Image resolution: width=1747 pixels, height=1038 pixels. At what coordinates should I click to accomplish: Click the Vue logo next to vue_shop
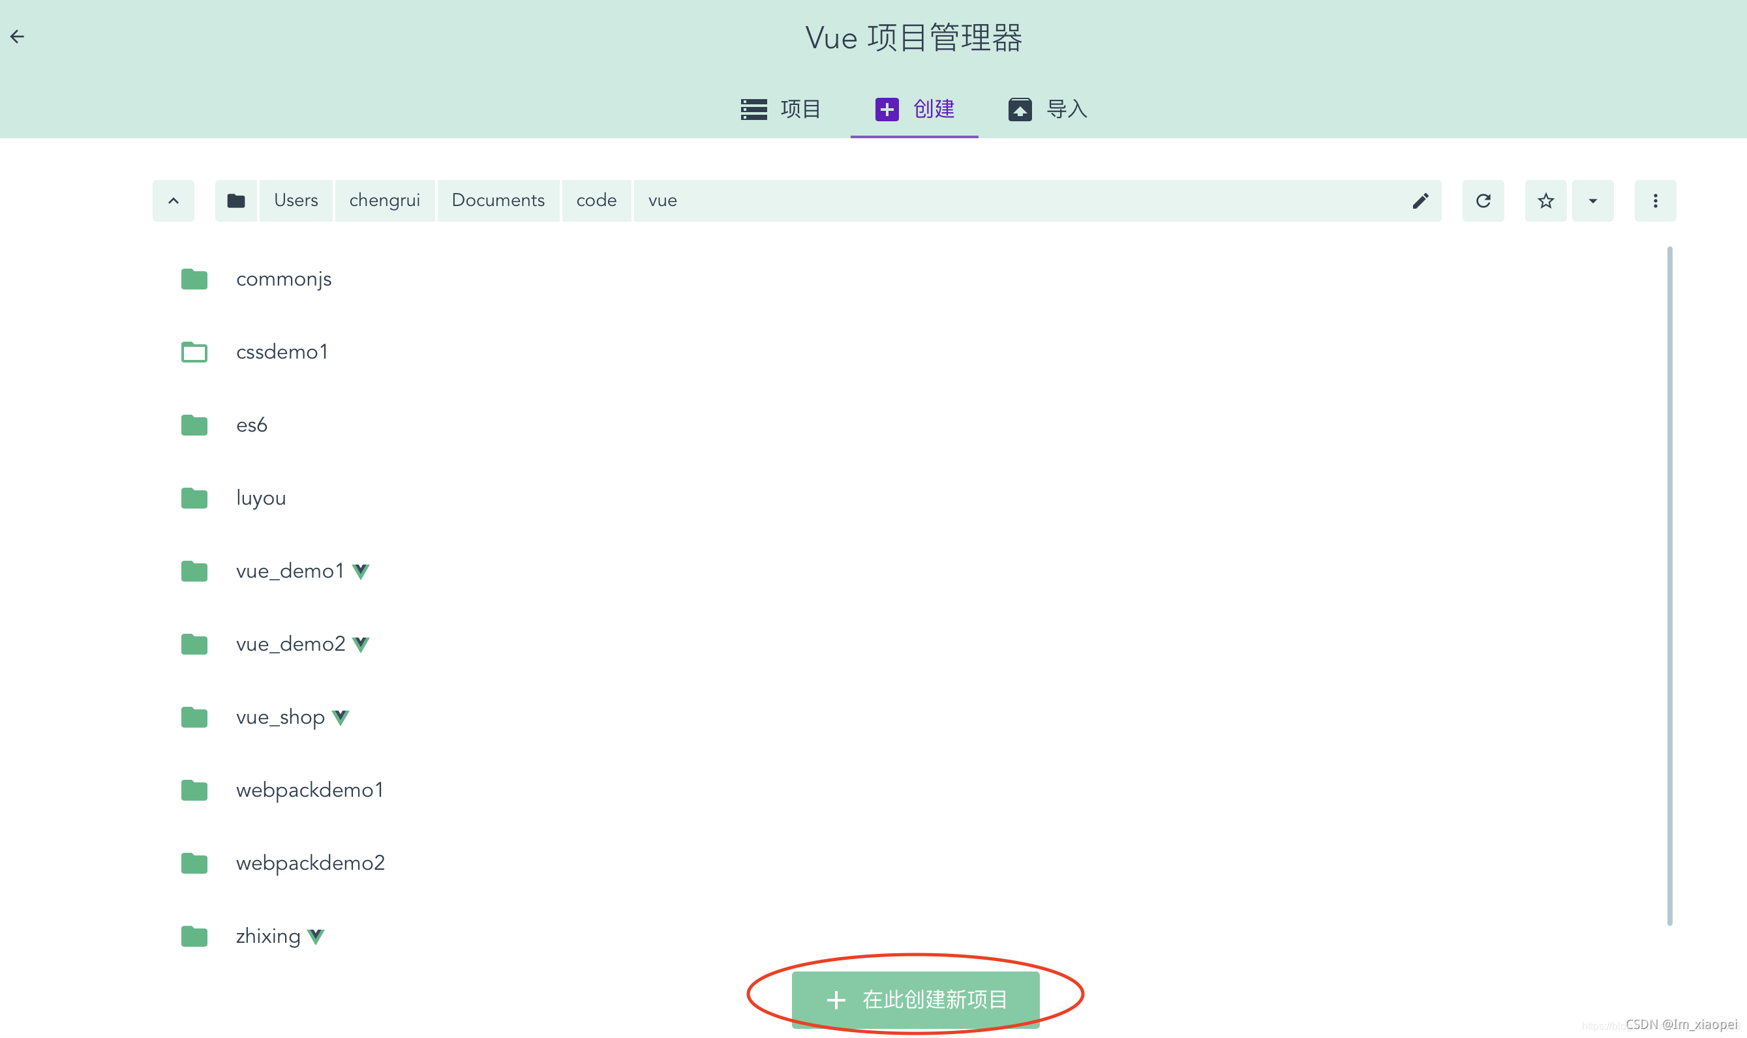click(340, 719)
